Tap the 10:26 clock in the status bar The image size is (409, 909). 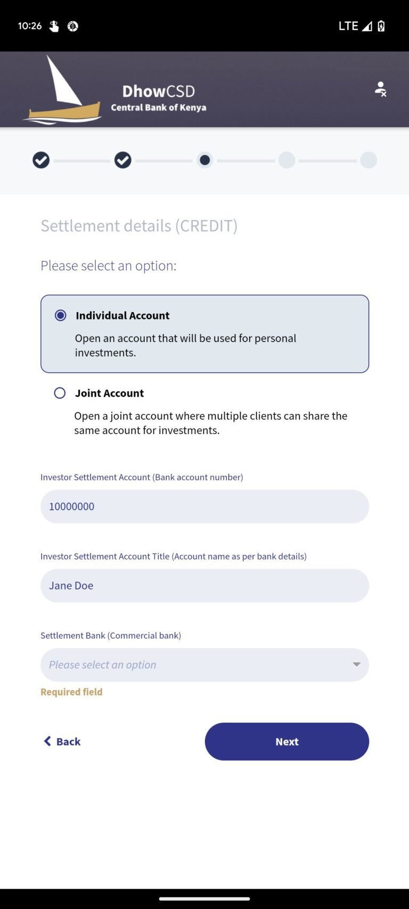(30, 26)
